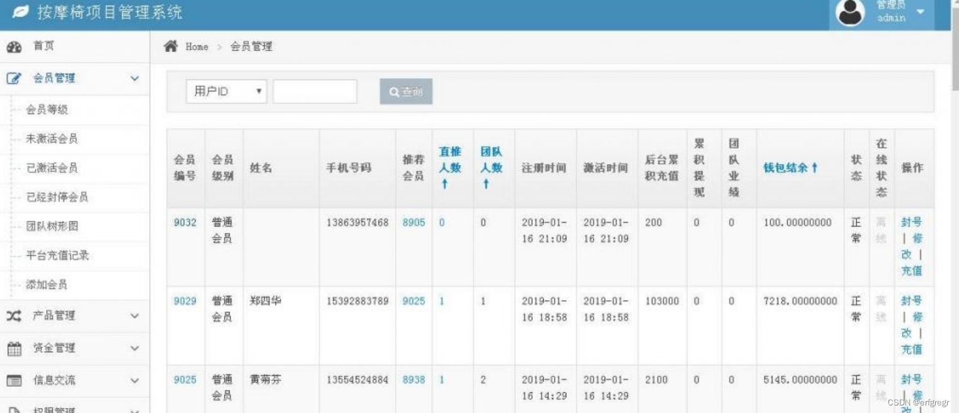This screenshot has width=959, height=413.
Task: Click the calendar icon beside 资金管理
Action: click(x=15, y=348)
